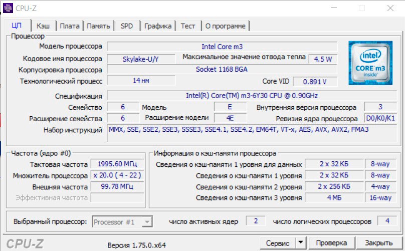Click the Версия 1.75.0.x64 text
The width and height of the screenshot is (405, 251).
coord(137,245)
